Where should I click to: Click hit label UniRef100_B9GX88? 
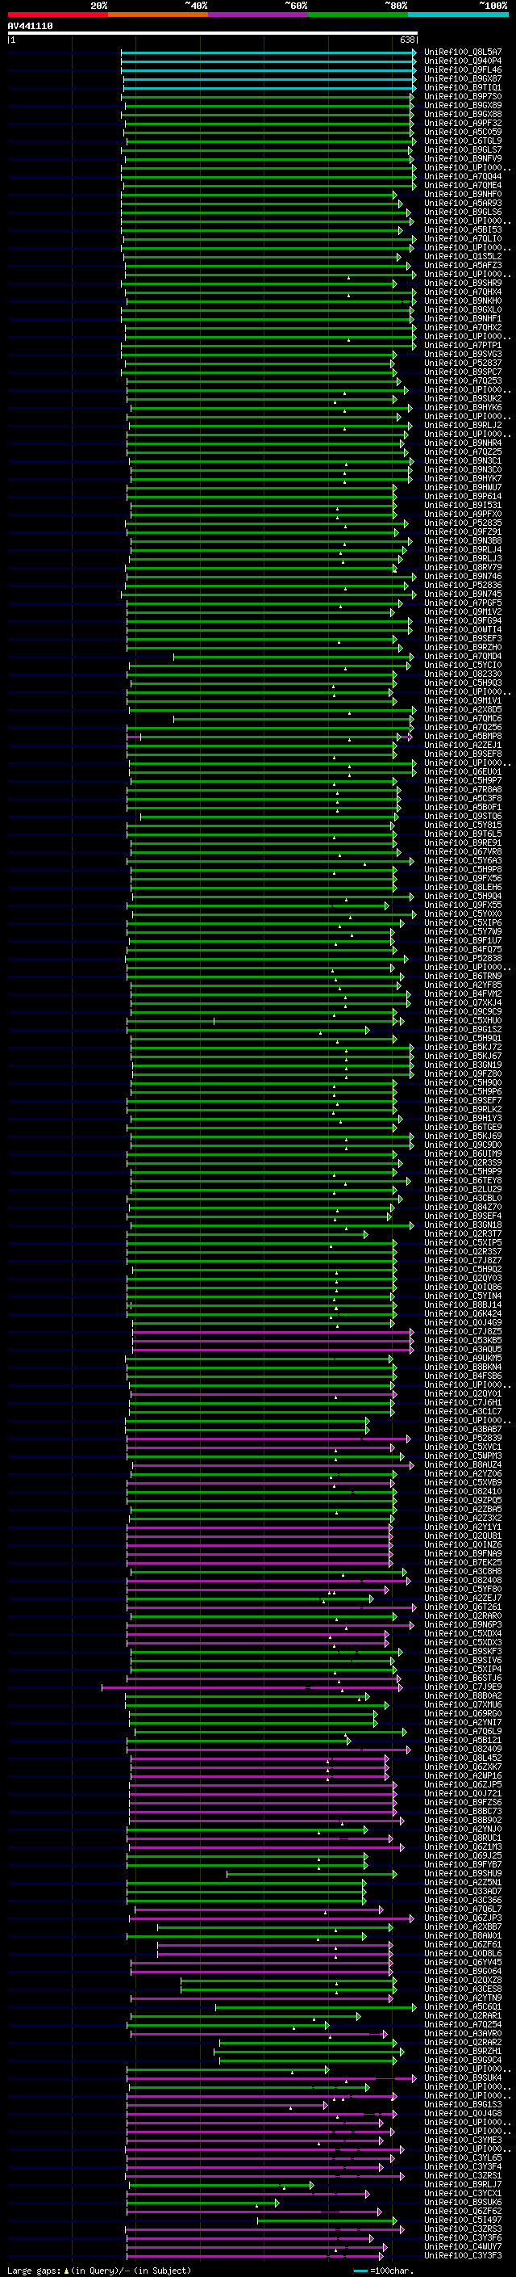[x=463, y=114]
